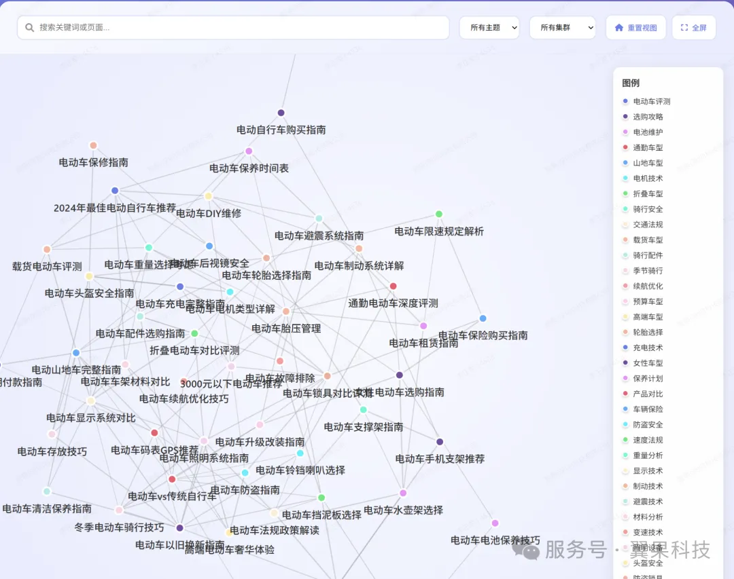
Task: Click the 选购攻略 legend color dot
Action: (x=625, y=117)
